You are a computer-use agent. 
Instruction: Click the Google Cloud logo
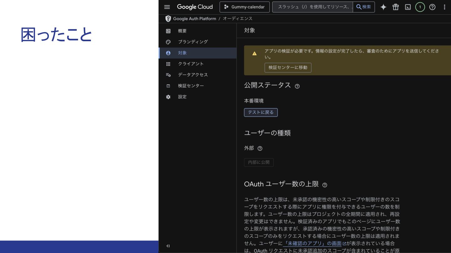pyautogui.click(x=195, y=7)
